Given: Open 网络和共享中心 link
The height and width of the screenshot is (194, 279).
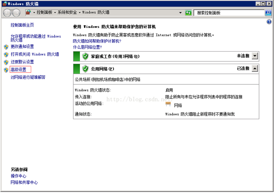Looking at the screenshot, I should (x=24, y=183).
